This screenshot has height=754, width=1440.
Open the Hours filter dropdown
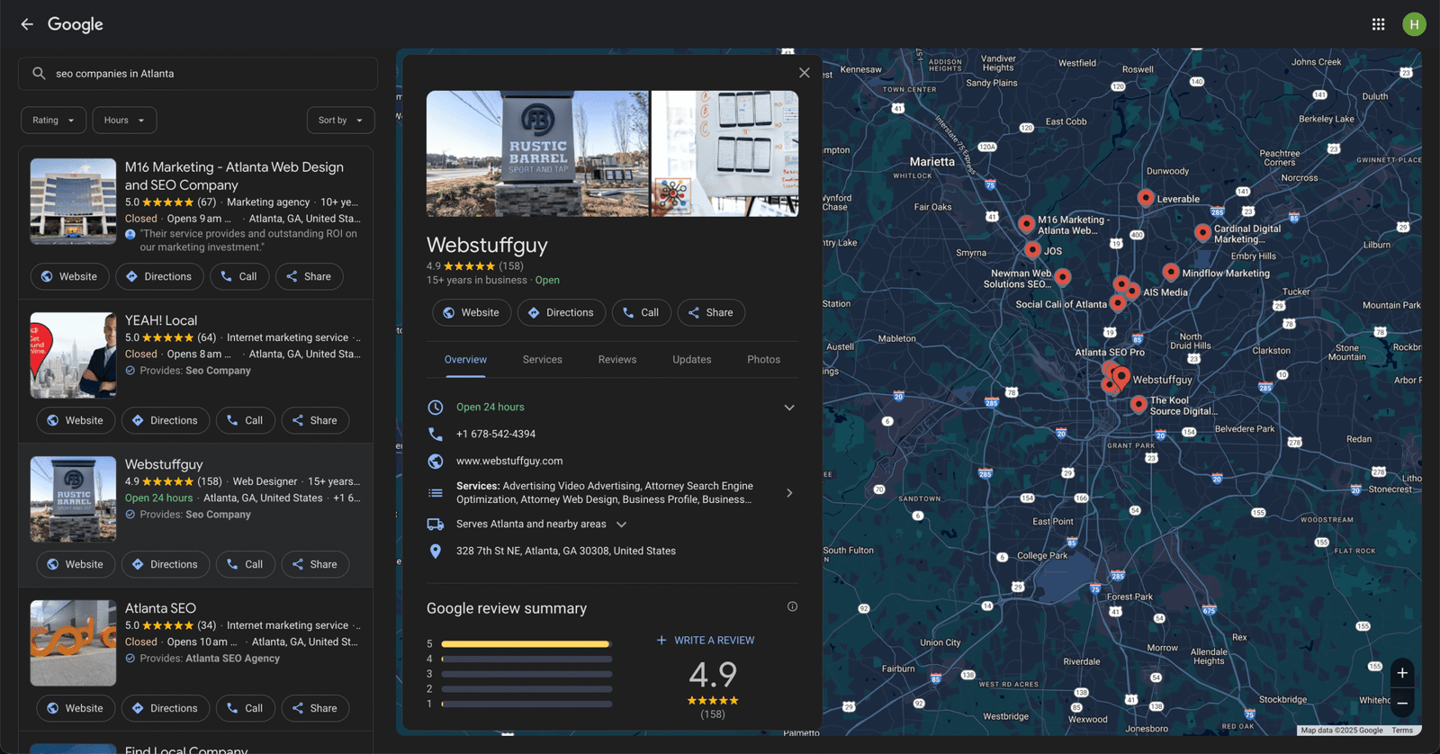124,121
